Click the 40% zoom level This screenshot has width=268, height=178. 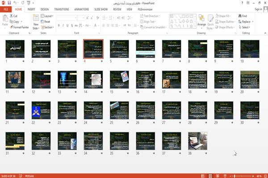(259, 176)
